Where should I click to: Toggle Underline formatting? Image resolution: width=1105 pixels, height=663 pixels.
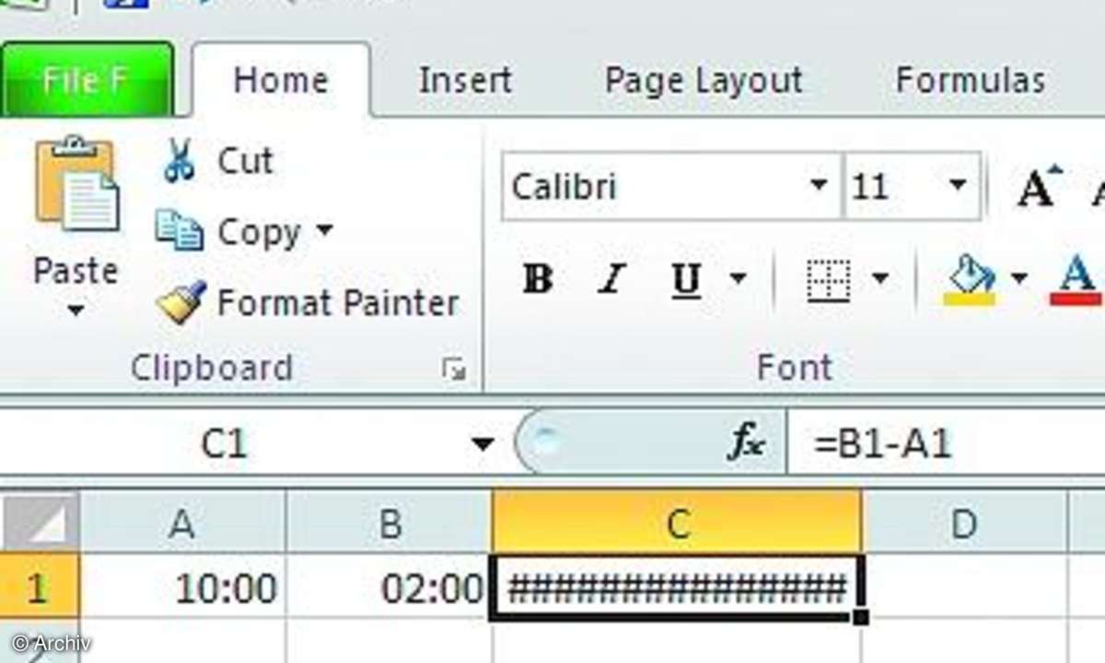coord(686,279)
